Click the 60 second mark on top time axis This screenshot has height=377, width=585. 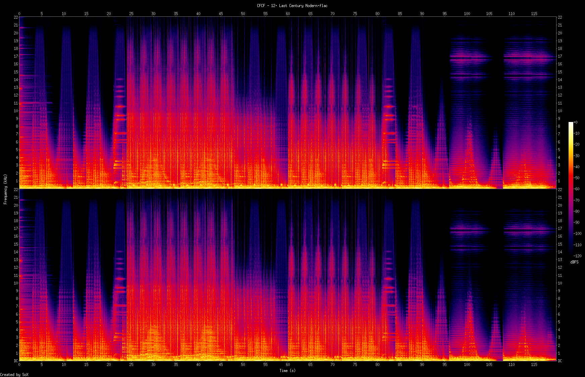coord(288,14)
